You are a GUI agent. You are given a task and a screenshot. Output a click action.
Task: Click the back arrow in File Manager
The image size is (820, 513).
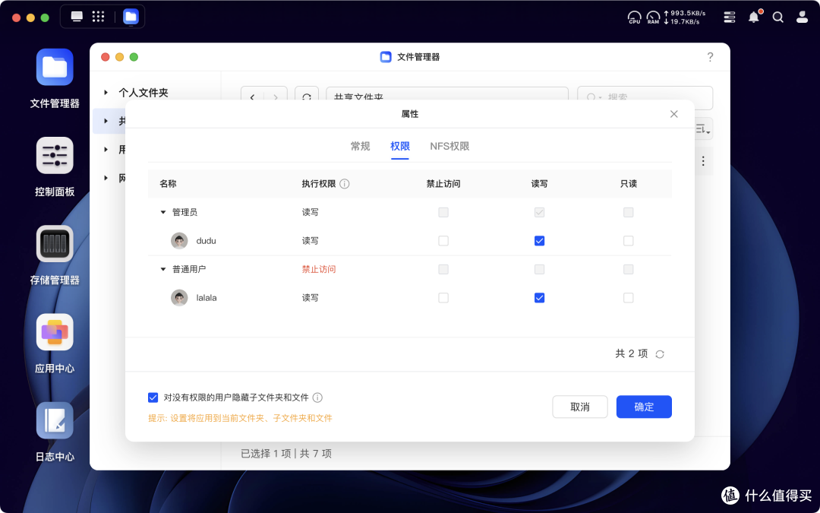point(253,97)
